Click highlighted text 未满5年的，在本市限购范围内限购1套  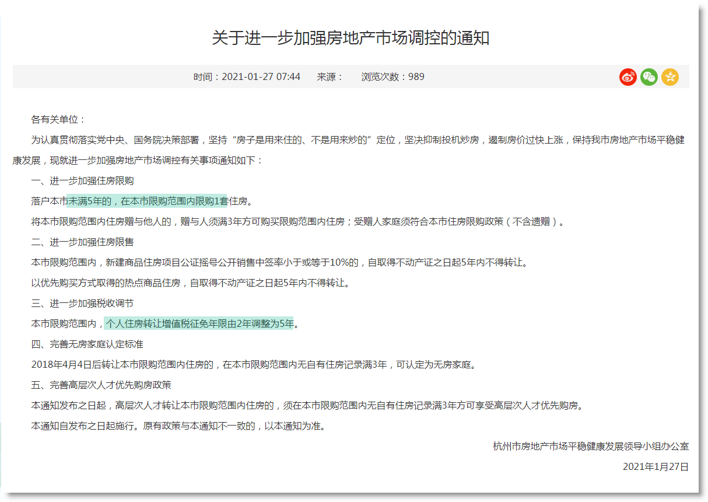pyautogui.click(x=147, y=201)
